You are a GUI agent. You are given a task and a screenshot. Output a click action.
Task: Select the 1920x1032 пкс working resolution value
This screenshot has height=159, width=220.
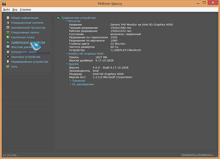pyautogui.click(x=121, y=31)
